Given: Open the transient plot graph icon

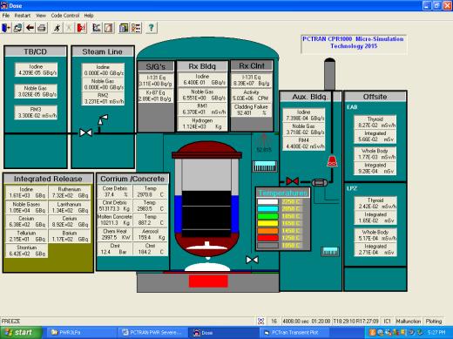Looking at the screenshot, I should pos(97,28).
